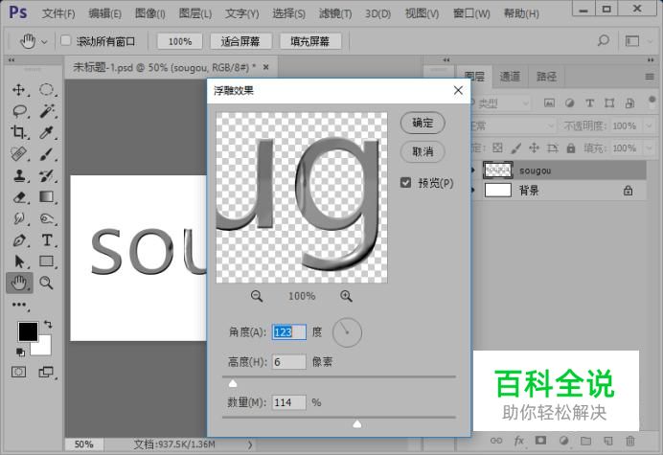Swap foreground and background colors
Screen dimensions: 663x455
pyautogui.click(x=48, y=325)
